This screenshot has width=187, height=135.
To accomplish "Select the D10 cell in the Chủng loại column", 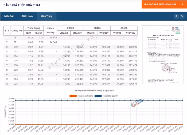I will [15, 47].
